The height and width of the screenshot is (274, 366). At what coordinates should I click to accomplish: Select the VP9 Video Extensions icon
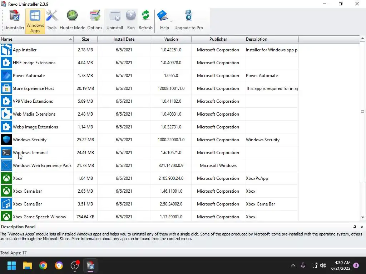6,101
